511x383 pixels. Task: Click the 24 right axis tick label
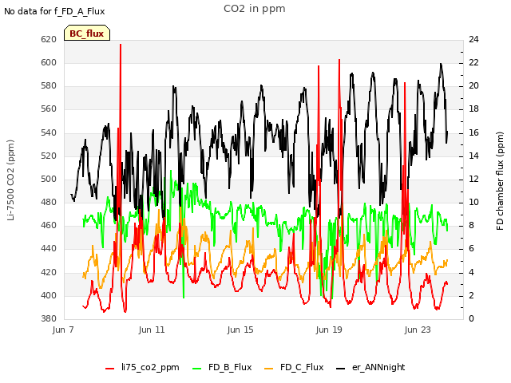473,39
